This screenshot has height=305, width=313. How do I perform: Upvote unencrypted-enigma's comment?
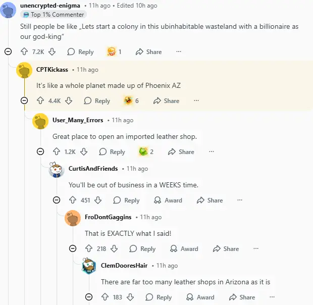24,52
